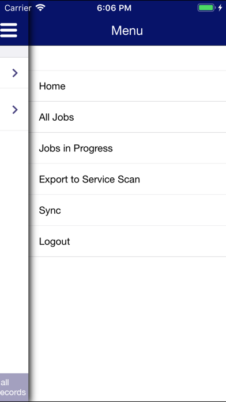Select Jobs in Progress
Viewport: 226px width, 402px height.
pos(127,148)
